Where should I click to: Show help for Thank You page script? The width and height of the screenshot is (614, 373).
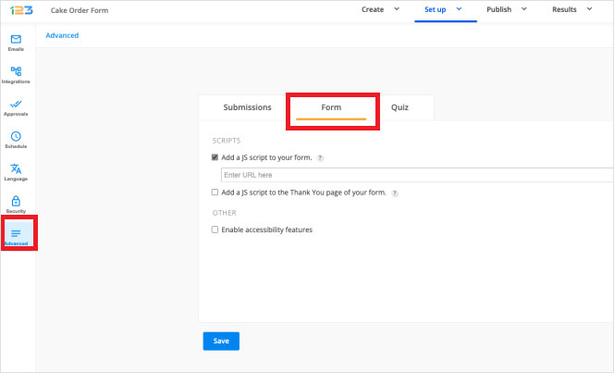click(x=395, y=193)
